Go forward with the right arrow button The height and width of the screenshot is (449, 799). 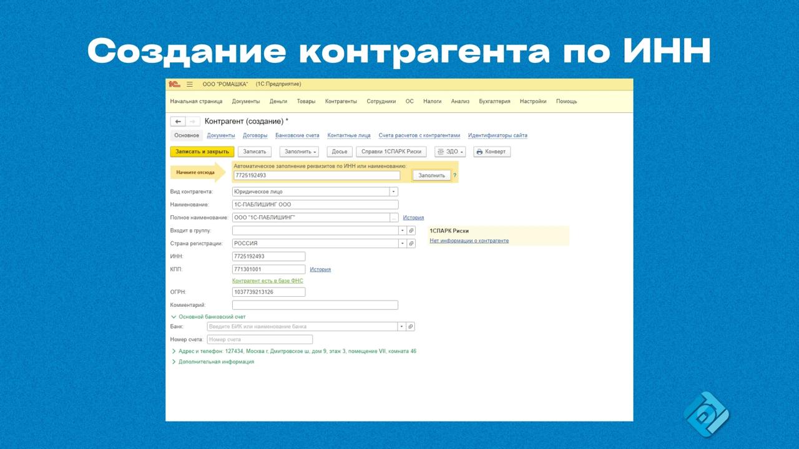pyautogui.click(x=193, y=122)
